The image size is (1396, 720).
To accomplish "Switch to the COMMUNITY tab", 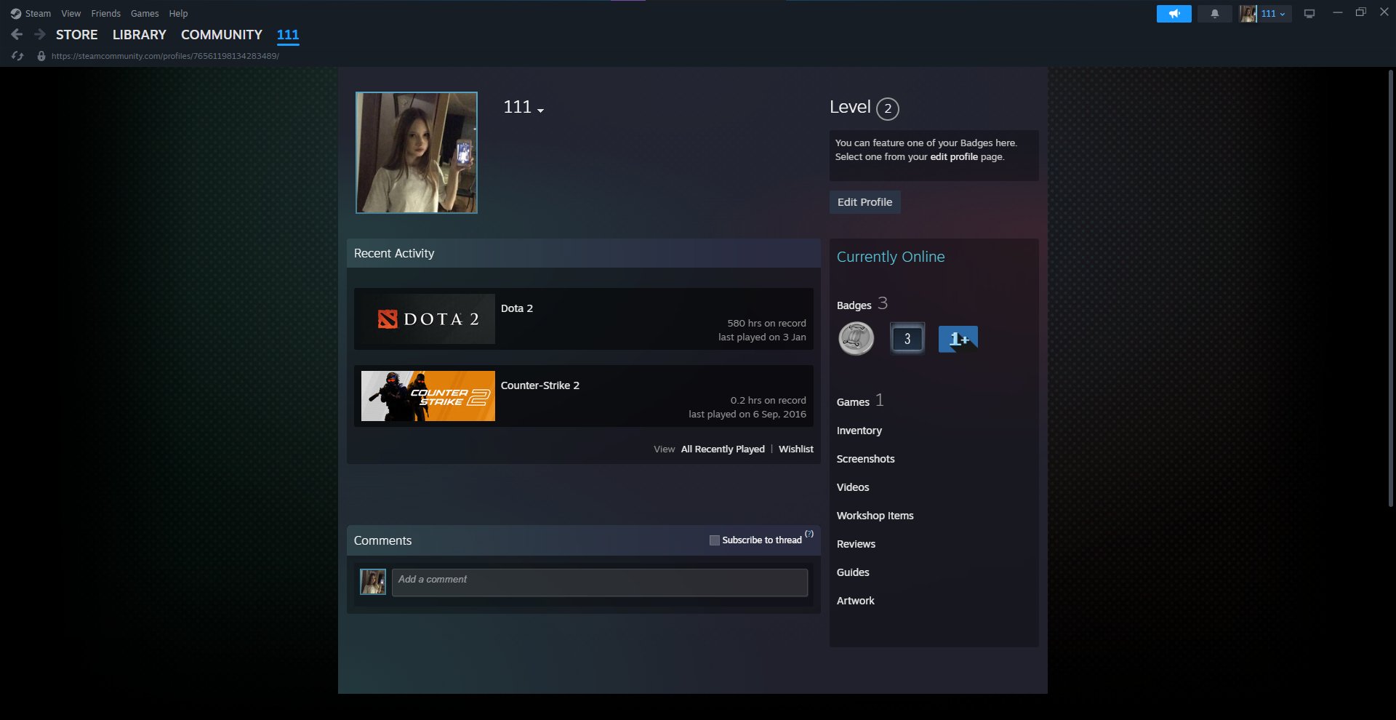I will 222,35.
